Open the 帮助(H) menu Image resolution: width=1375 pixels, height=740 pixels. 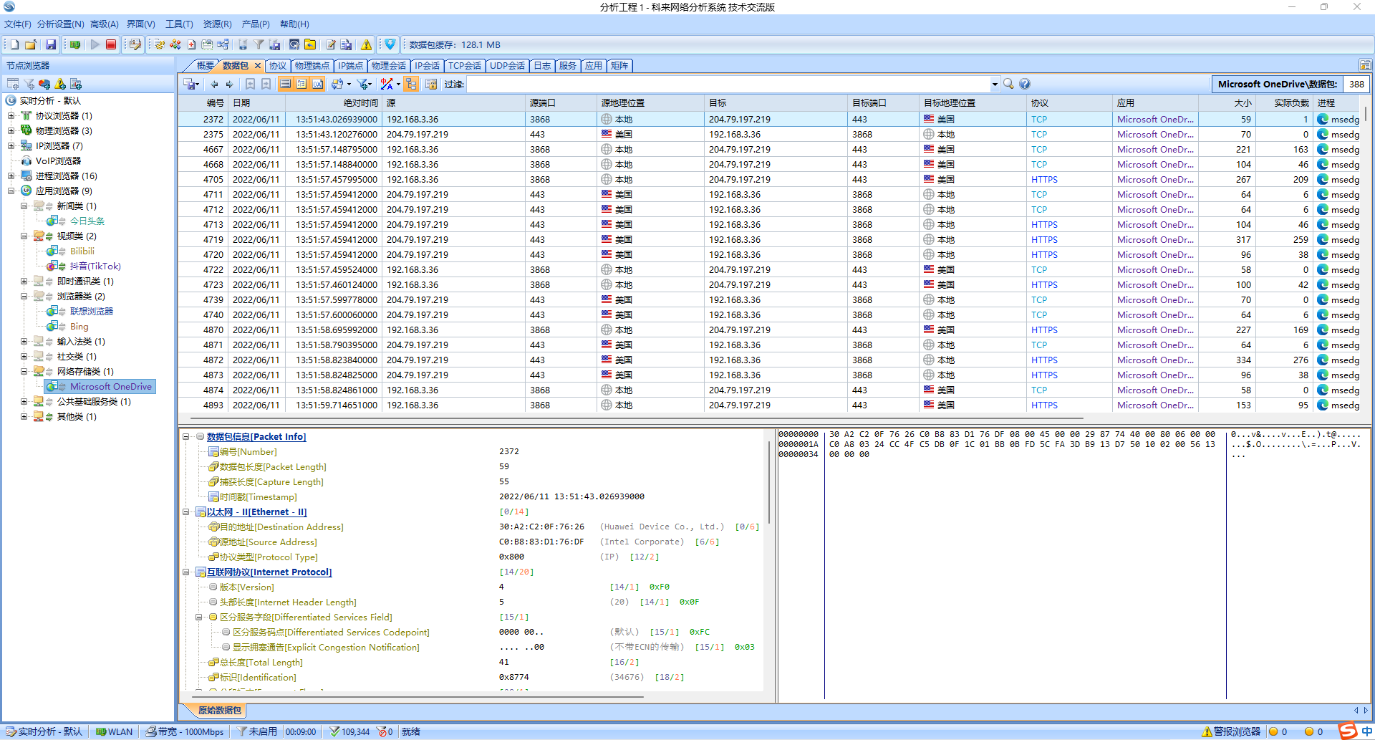pos(294,24)
